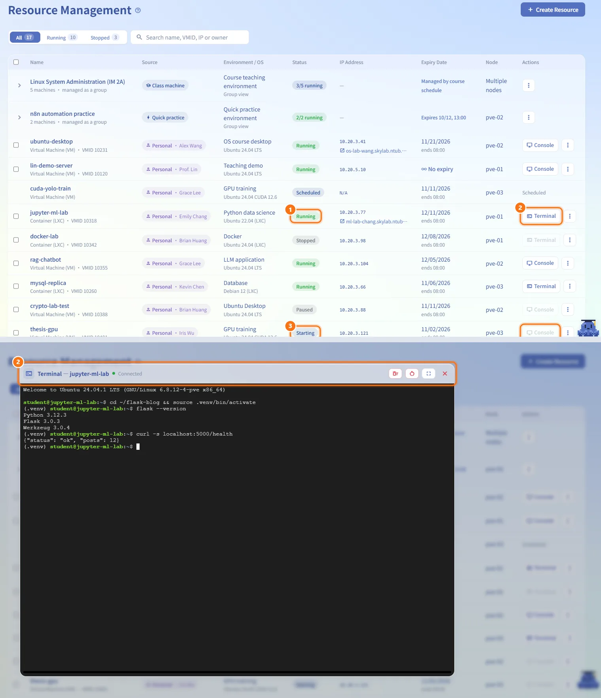Click the Personal · Prof. Lin owner badge
Viewport: 601px width, 698px height.
click(x=172, y=169)
